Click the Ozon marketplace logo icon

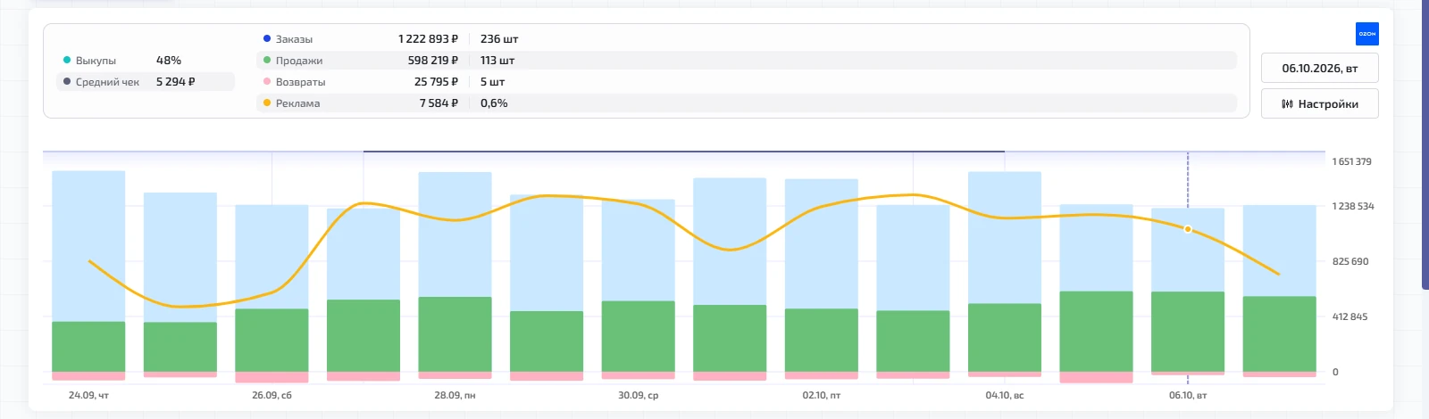coord(1366,34)
